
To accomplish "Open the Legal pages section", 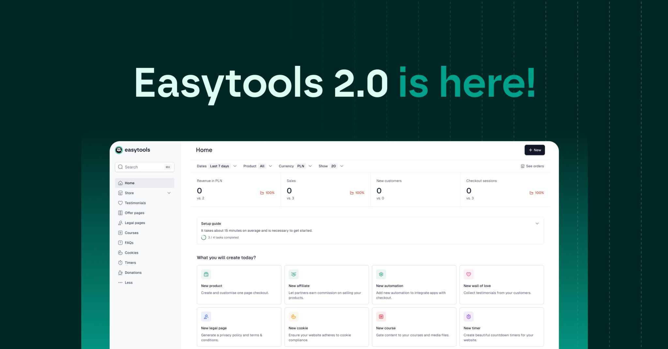I will (x=120, y=223).
